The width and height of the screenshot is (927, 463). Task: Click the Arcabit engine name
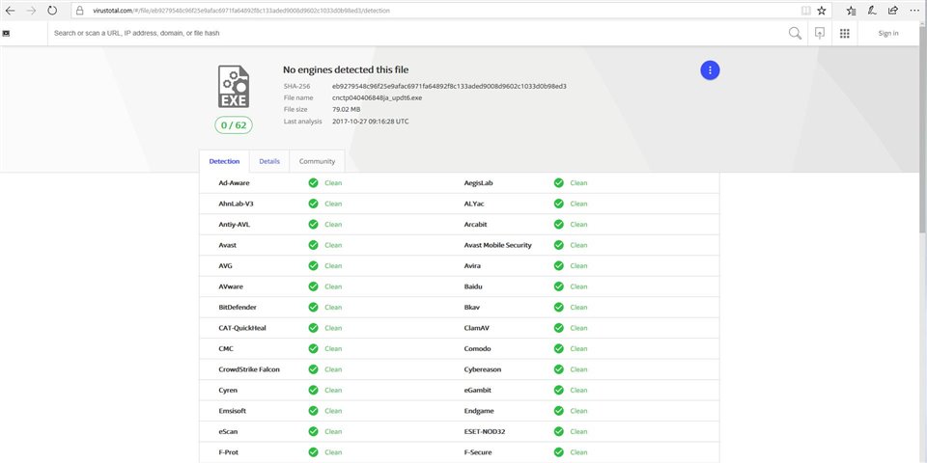click(x=476, y=225)
